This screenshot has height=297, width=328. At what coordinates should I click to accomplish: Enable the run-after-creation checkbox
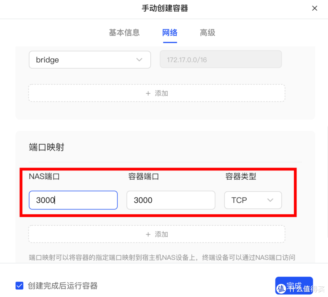point(19,285)
